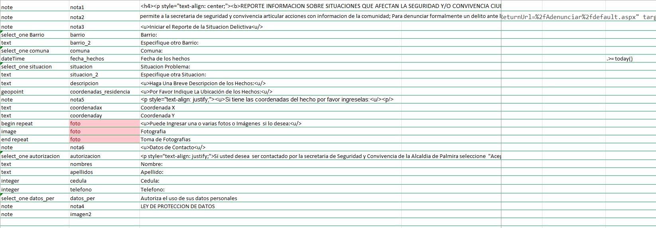Select the 'nota3' name cell

pyautogui.click(x=104, y=27)
